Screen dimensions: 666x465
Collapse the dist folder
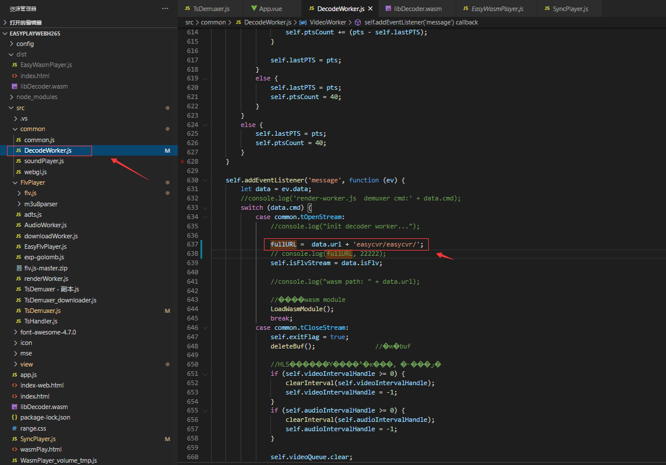(x=89, y=54)
